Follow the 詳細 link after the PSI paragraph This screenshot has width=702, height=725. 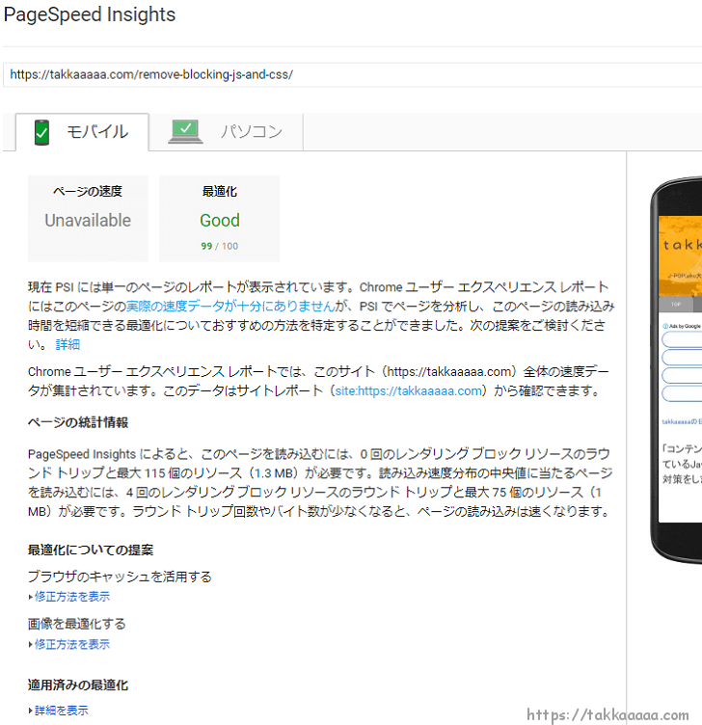(67, 344)
